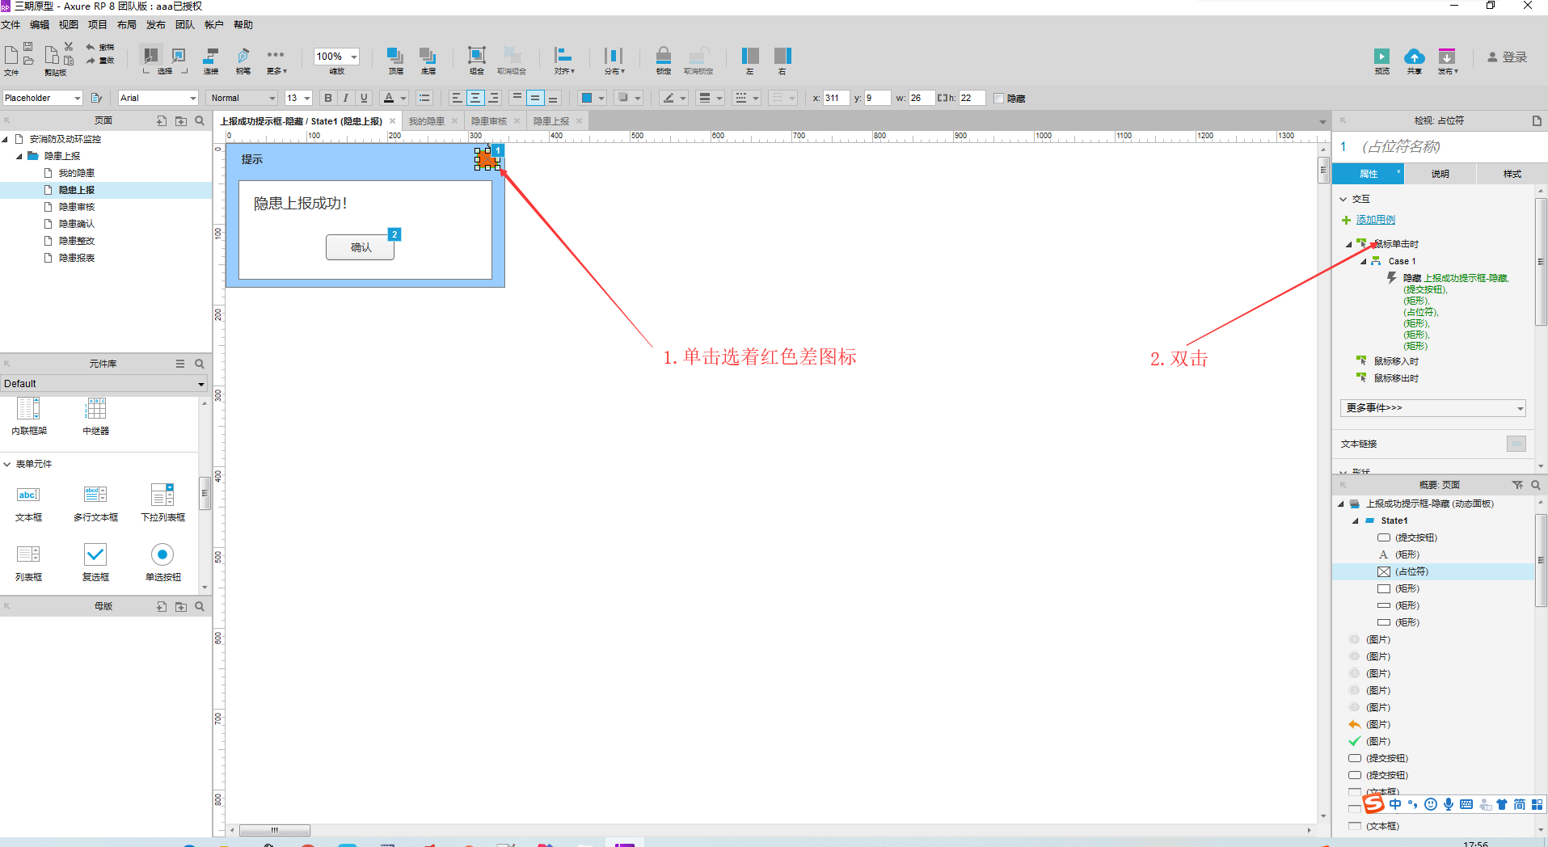
Task: Collapse the 鼠标单击时 event tree
Action: click(x=1348, y=243)
